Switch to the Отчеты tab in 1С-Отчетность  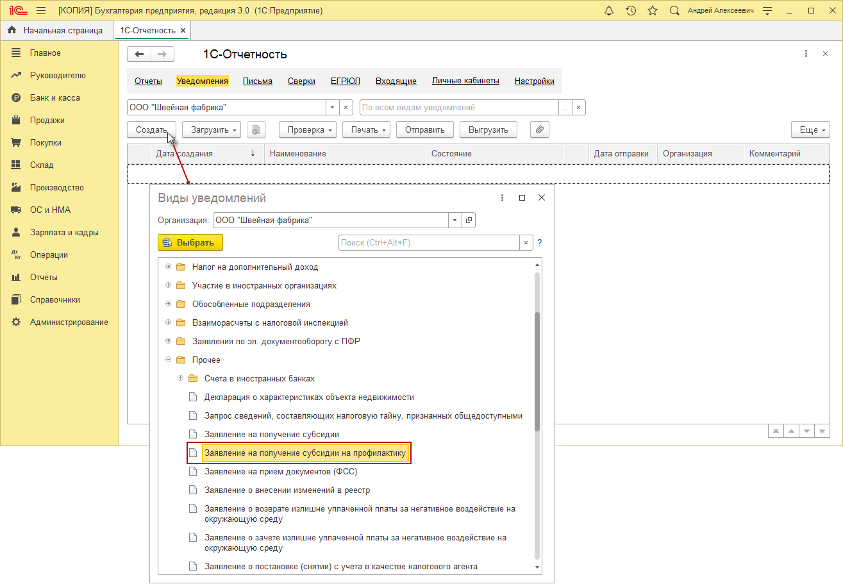(148, 81)
